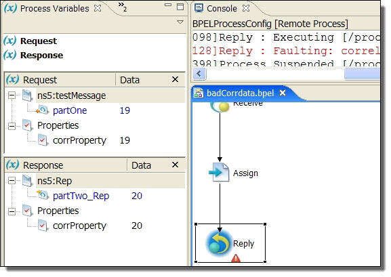
Task: Collapse the ns5:testMessage tree node
Action: click(x=12, y=95)
